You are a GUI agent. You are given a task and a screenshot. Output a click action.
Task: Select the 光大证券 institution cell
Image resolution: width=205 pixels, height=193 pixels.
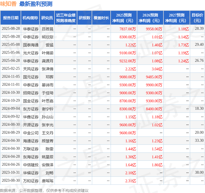(31, 53)
